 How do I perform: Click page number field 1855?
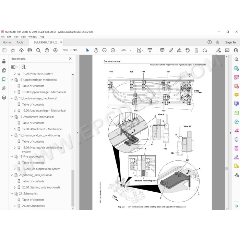coord(65,50)
